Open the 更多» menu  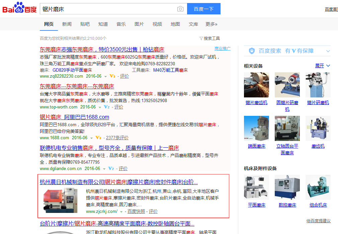tap(211, 24)
